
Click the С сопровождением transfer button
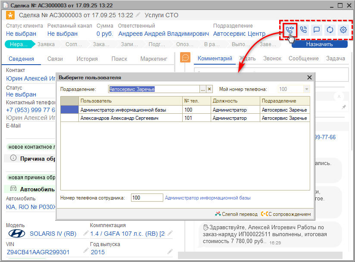coord(286,214)
